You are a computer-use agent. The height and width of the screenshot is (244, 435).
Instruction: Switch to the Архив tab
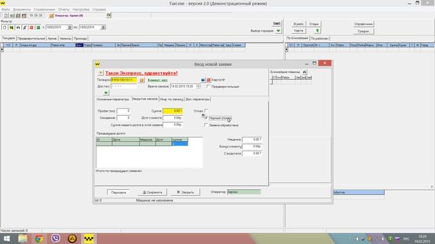point(52,39)
